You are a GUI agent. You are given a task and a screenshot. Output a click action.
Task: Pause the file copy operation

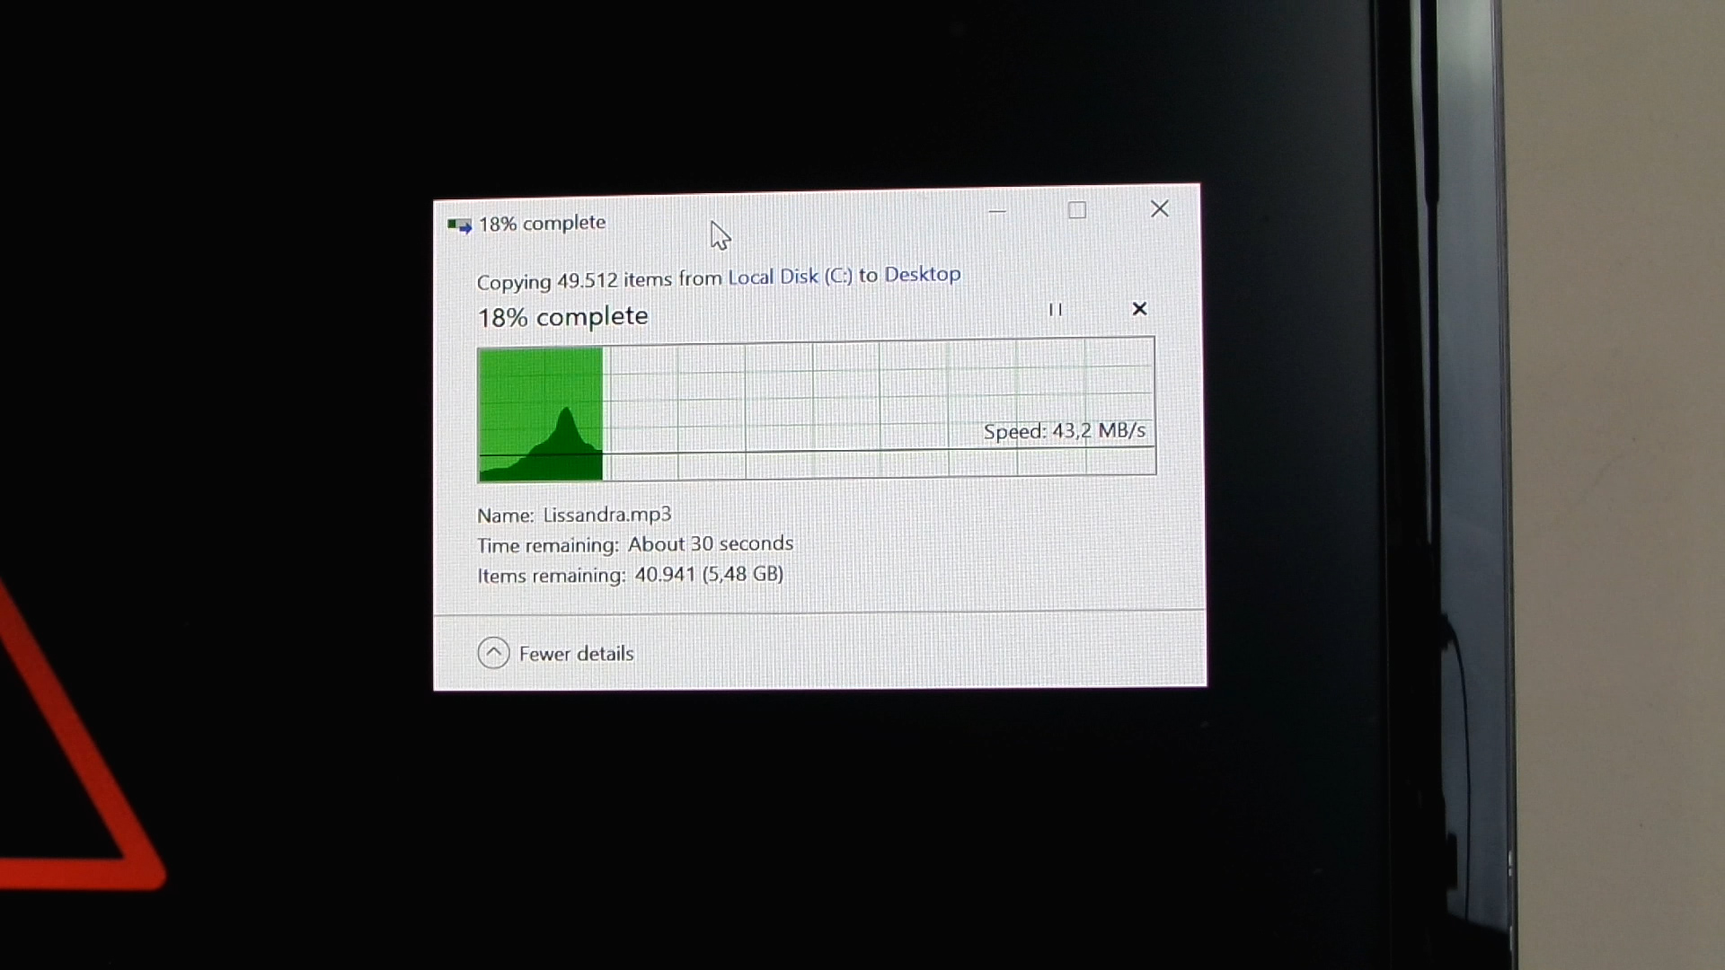(x=1055, y=310)
